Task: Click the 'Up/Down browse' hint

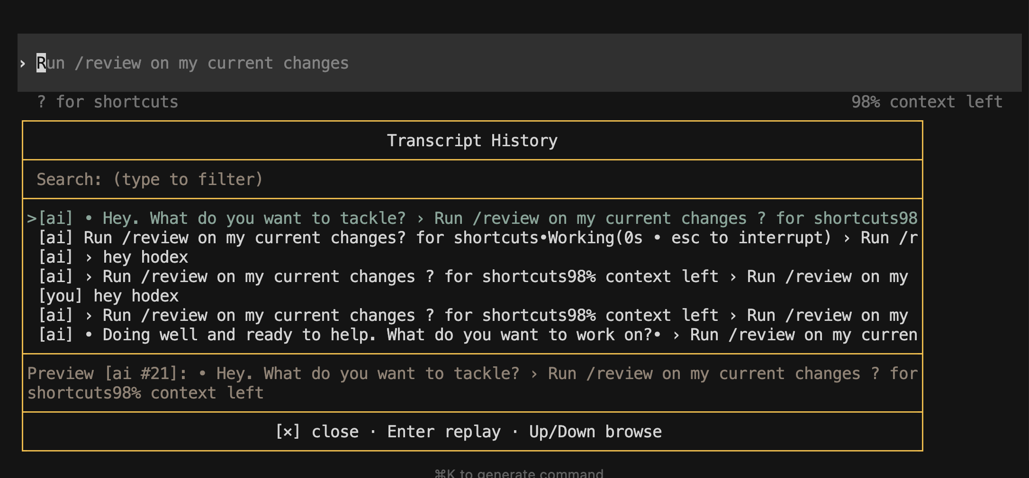Action: coord(596,432)
